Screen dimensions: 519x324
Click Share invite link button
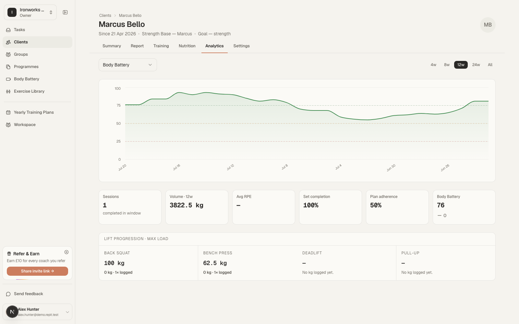37,271
